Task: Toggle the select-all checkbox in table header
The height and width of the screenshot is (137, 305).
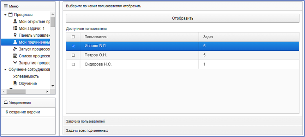Action: click(x=73, y=37)
